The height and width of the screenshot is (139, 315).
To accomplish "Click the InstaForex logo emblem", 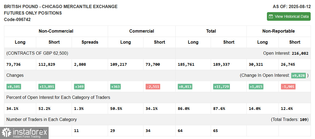I will tap(6, 133).
